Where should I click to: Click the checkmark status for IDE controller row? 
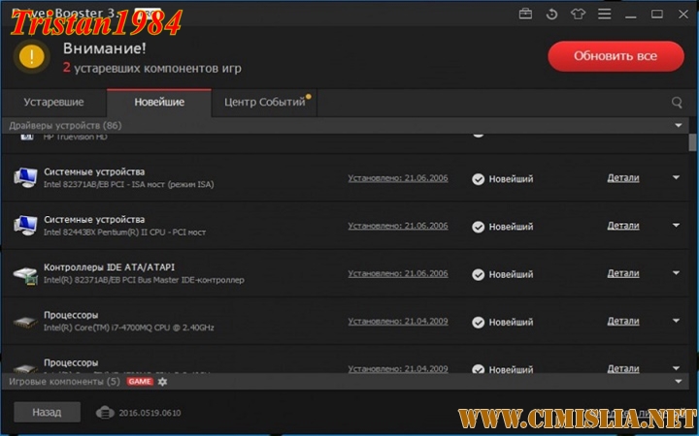tap(479, 274)
